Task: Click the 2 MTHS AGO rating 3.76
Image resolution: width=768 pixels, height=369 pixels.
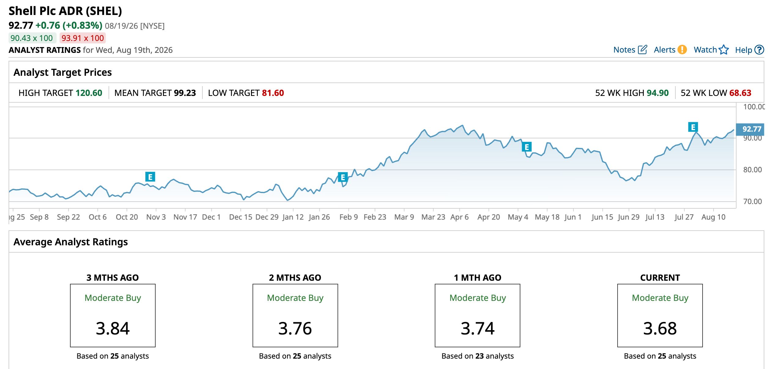Action: coord(295,328)
